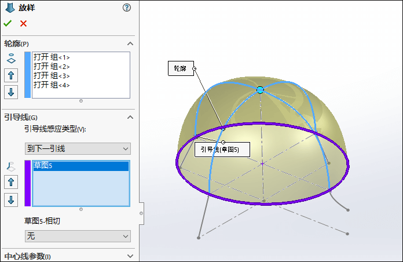Collapse the 引导线(G) section

pos(130,117)
